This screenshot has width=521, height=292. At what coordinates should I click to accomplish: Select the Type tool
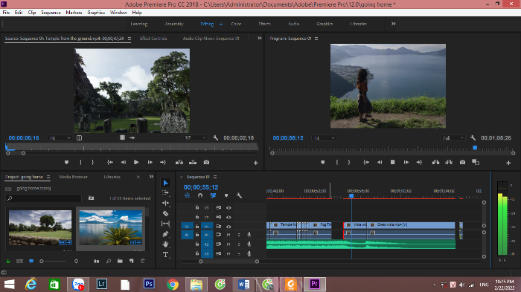click(165, 255)
